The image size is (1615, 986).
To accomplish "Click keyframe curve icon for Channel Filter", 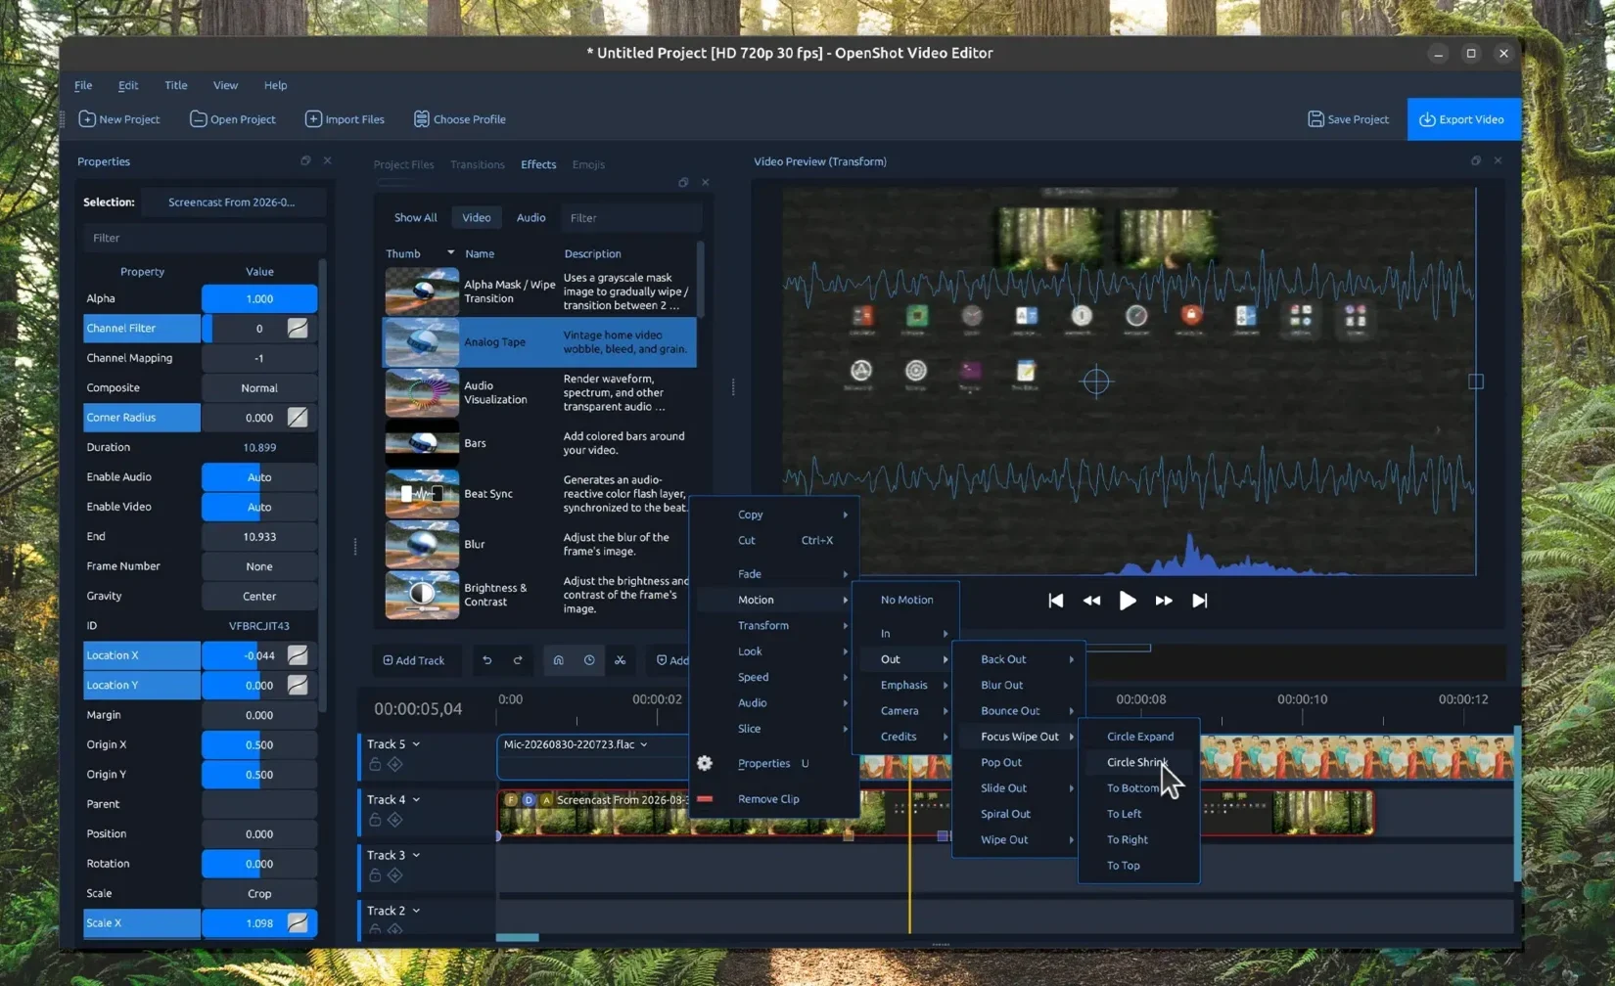I will coord(298,329).
